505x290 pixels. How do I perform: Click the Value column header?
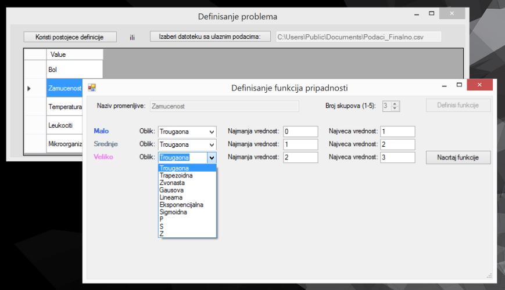[x=74, y=55]
